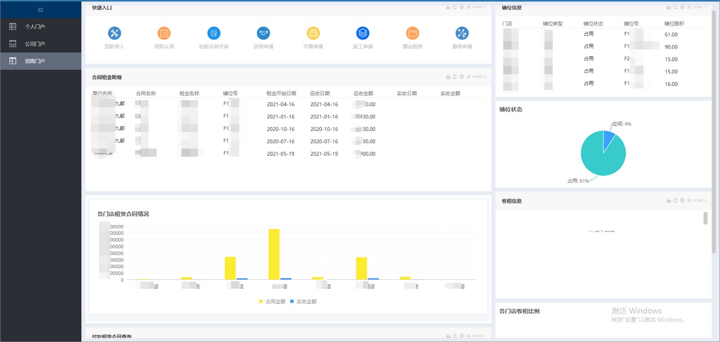Click 应收日期 column header

320,94
